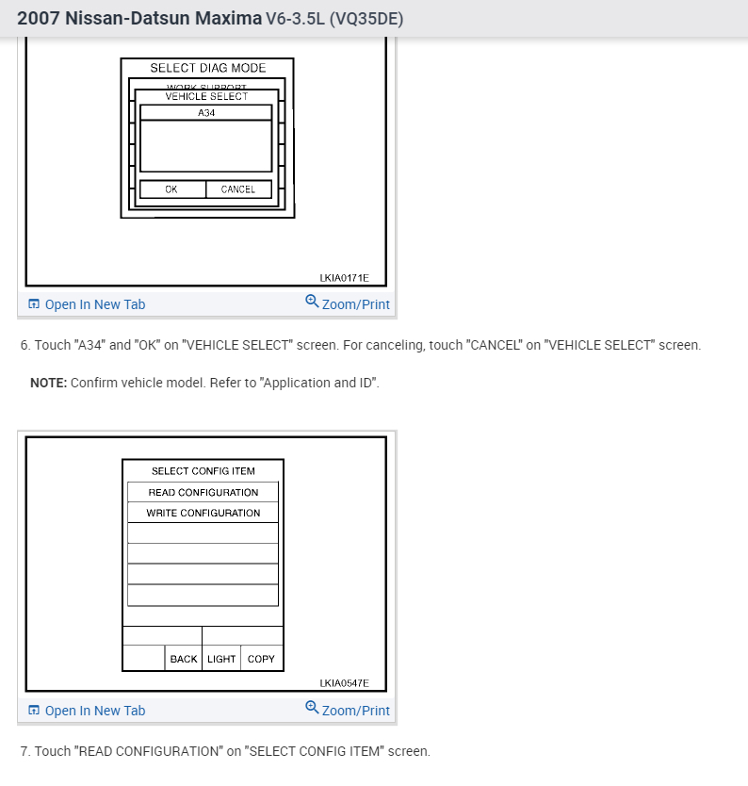Click BACK label in config diagram
This screenshot has width=748, height=786.
(x=184, y=659)
